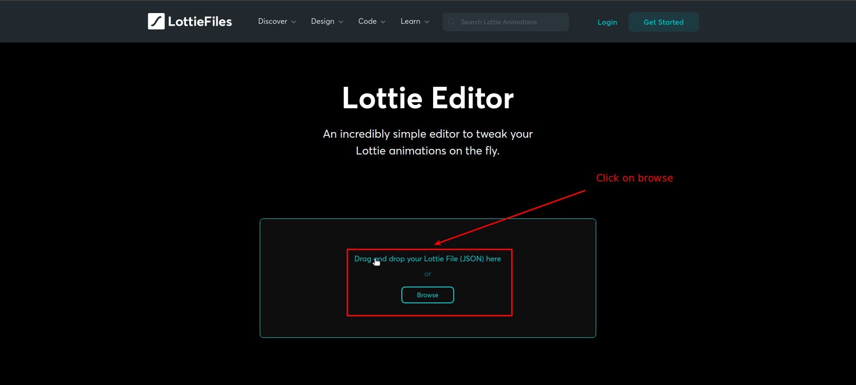Click the Lottie Editor heading
856x385 pixels.
pyautogui.click(x=428, y=98)
